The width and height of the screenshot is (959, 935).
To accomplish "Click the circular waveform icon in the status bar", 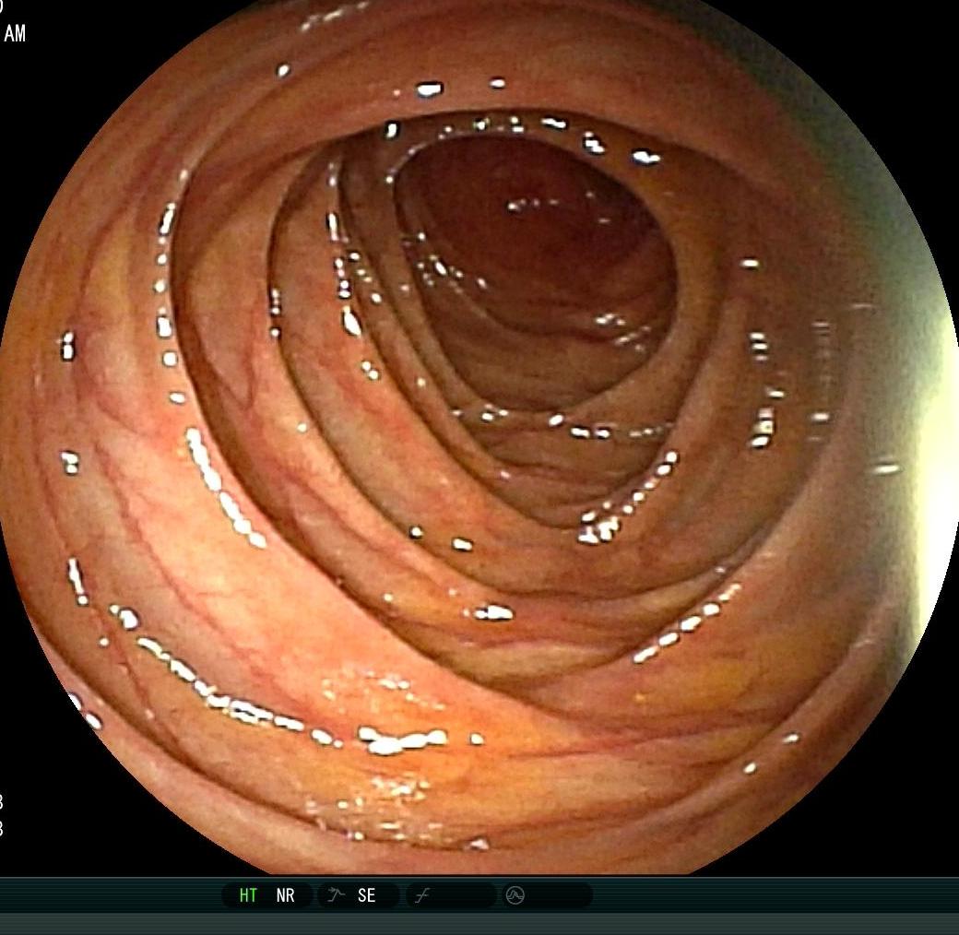I will (515, 896).
